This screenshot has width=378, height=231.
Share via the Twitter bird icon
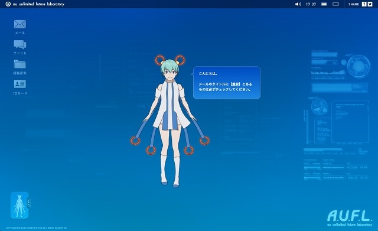coord(370,4)
